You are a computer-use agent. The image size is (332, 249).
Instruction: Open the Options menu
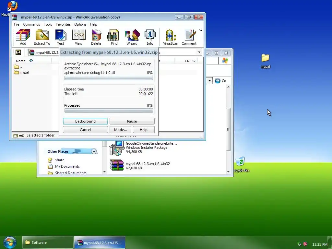[80, 24]
